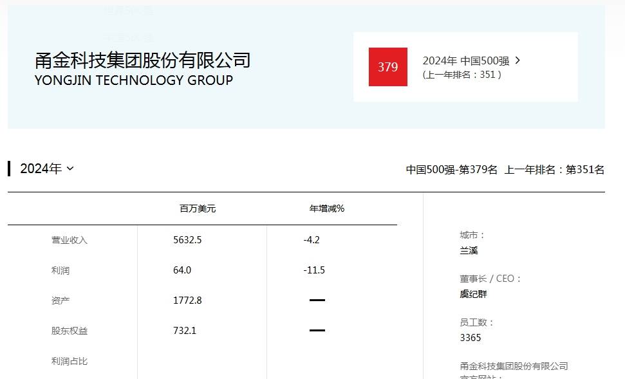Select the employee count 3365
Screen dimensions: 625x379
coord(471,338)
